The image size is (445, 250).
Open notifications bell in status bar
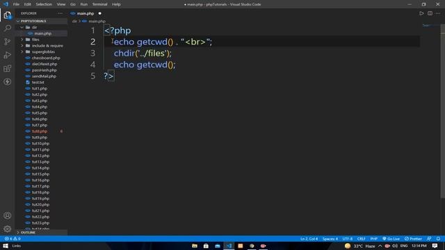pyautogui.click(x=438, y=239)
